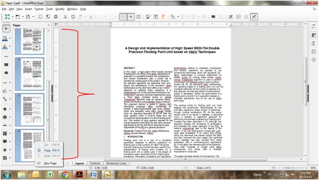
Task: Open sidebar Navigator deck
Action: pos(313,60)
